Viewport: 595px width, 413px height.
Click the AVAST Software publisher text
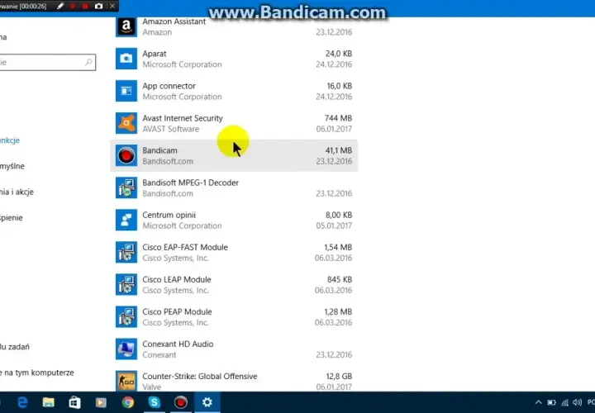point(171,129)
